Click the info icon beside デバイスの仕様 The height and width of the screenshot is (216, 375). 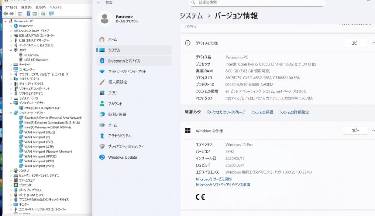point(187,43)
